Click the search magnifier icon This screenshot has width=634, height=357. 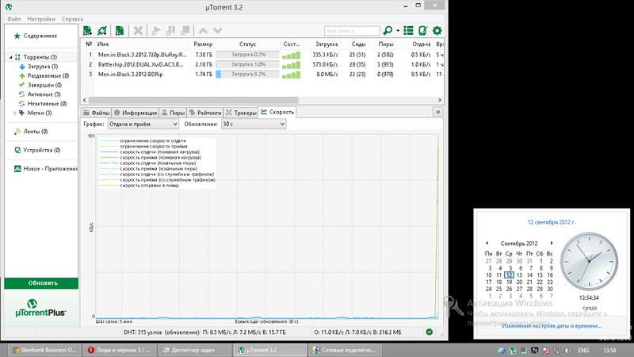click(388, 30)
